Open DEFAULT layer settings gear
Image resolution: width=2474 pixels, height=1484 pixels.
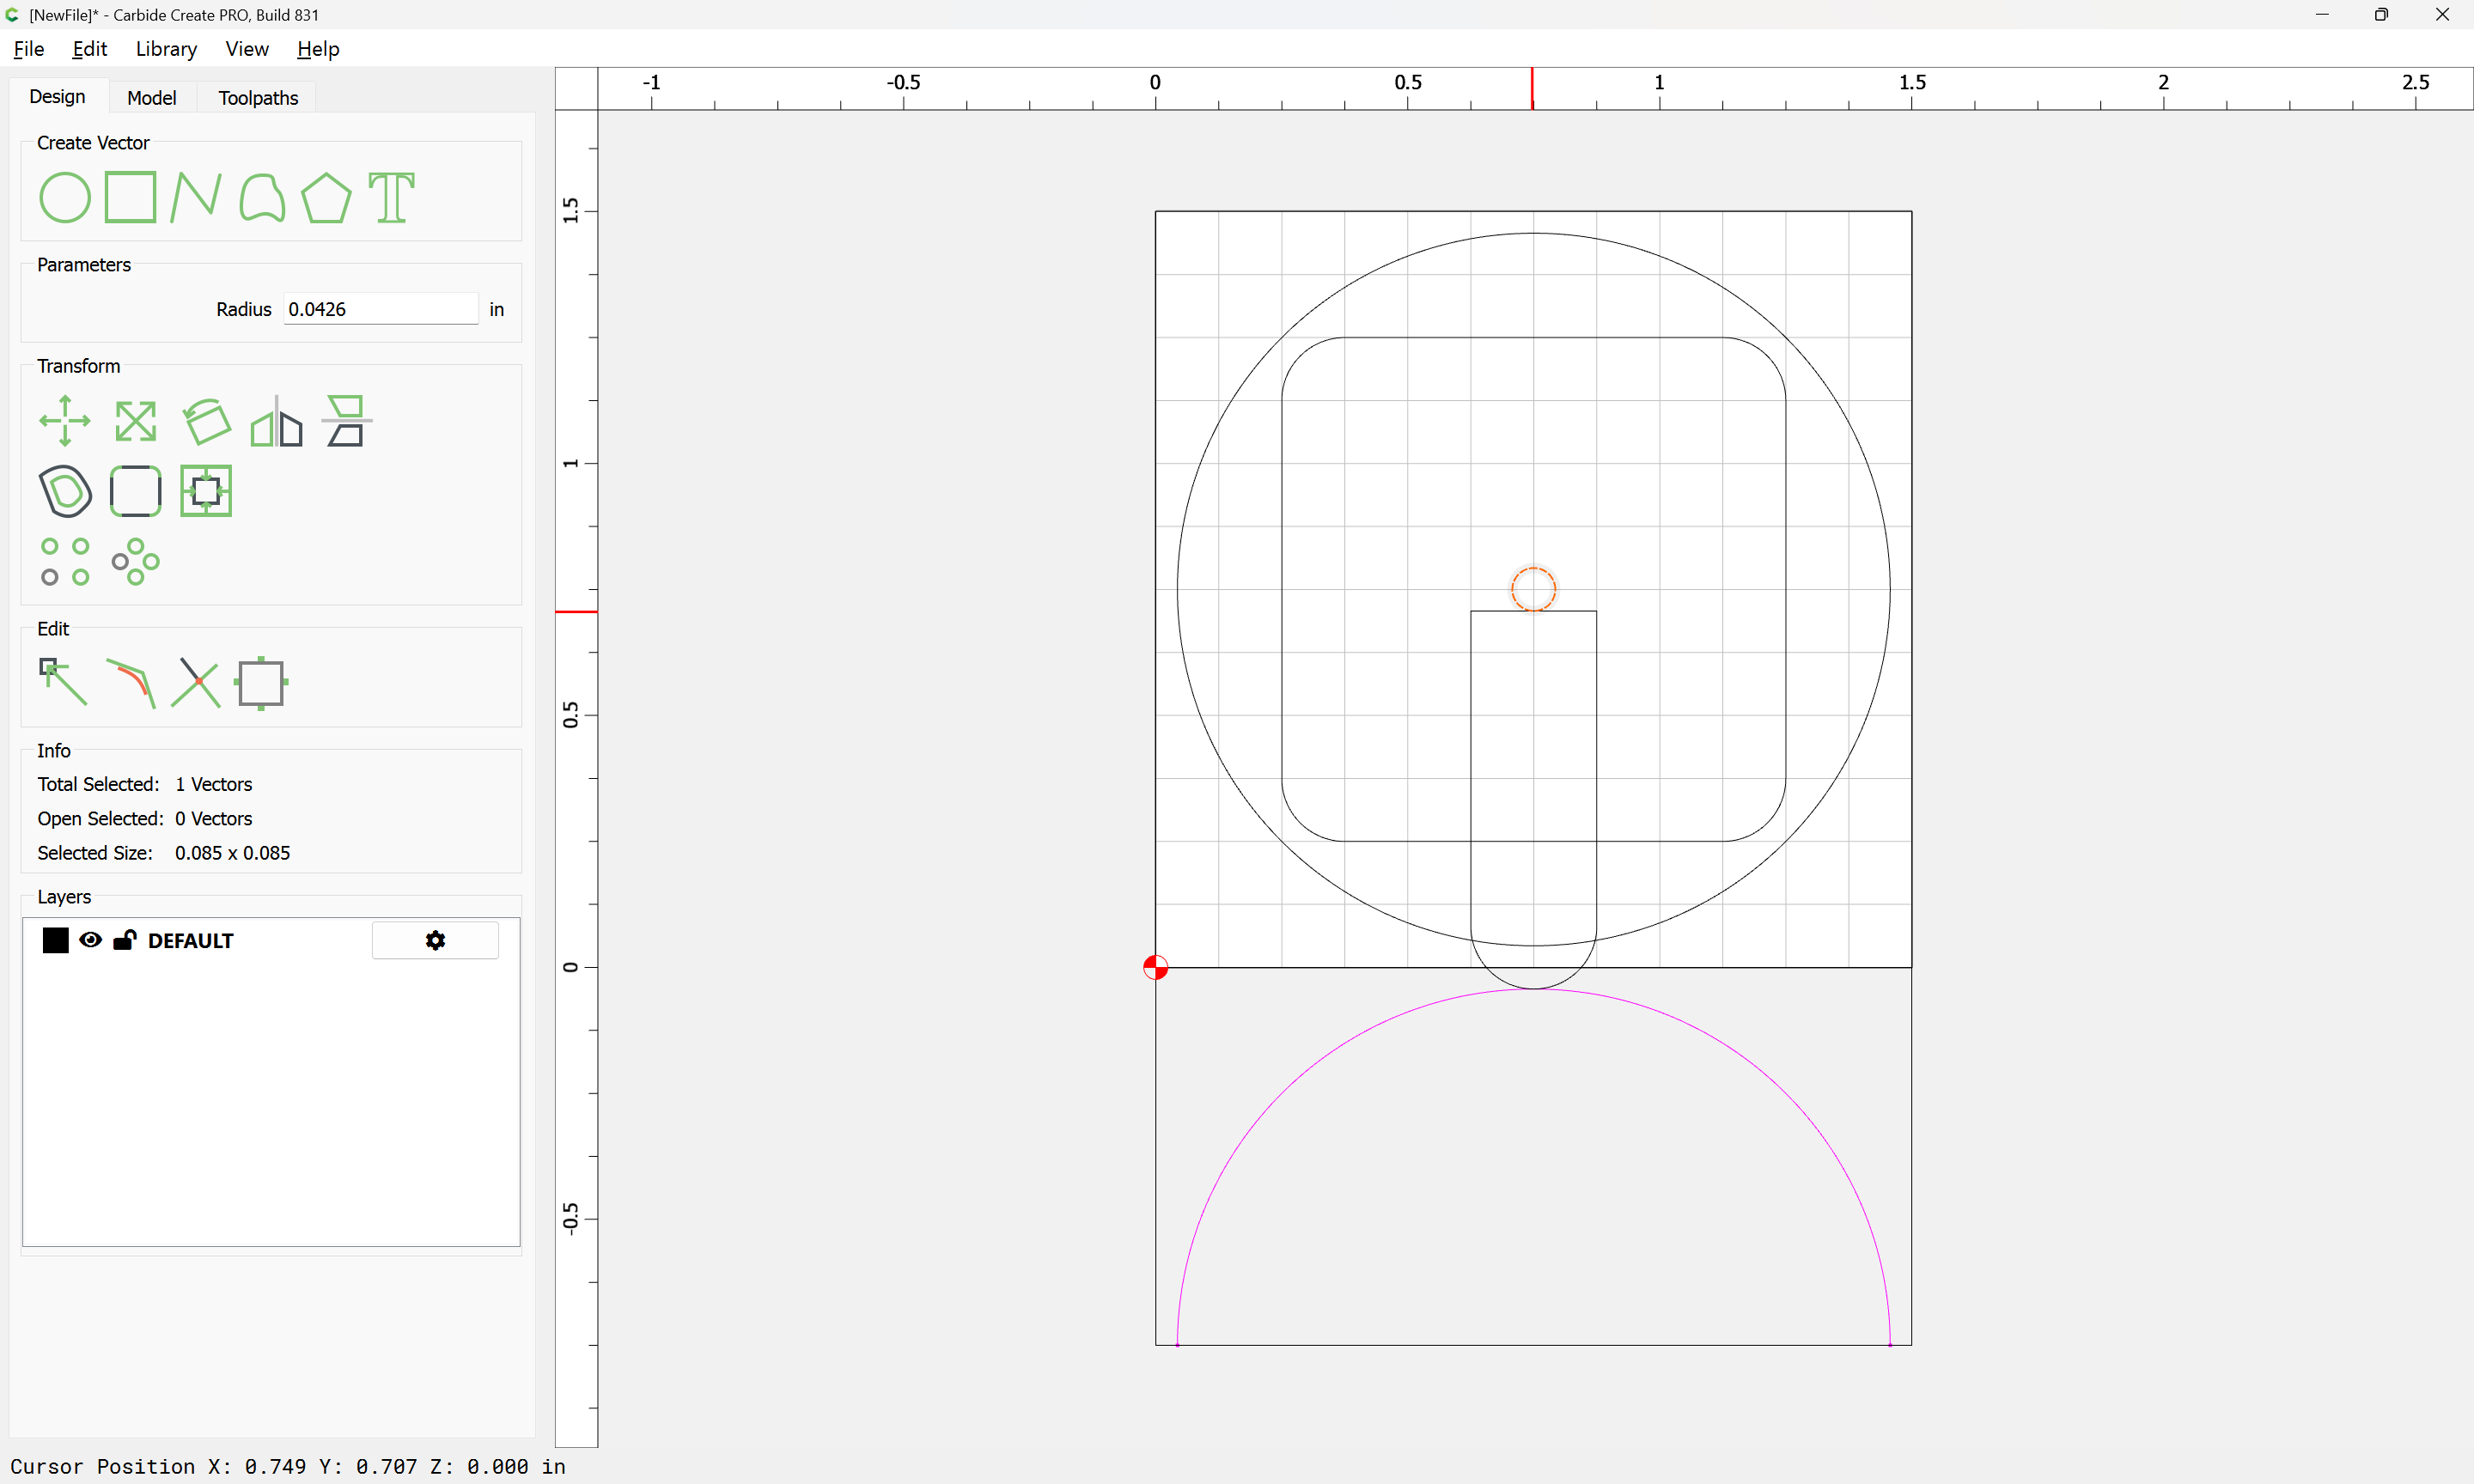435,940
